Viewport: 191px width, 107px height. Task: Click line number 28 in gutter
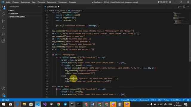(47, 55)
